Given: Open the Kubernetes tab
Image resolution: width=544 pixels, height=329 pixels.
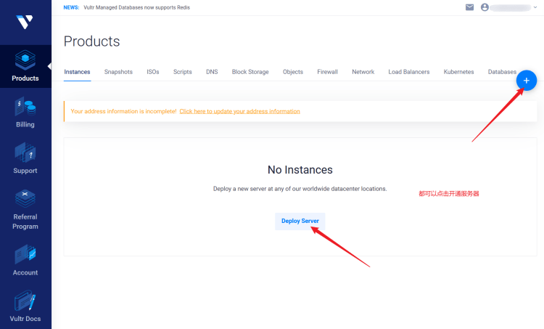Looking at the screenshot, I should point(458,72).
